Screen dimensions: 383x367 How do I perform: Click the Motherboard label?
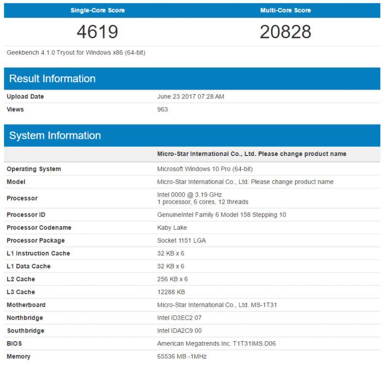click(26, 305)
